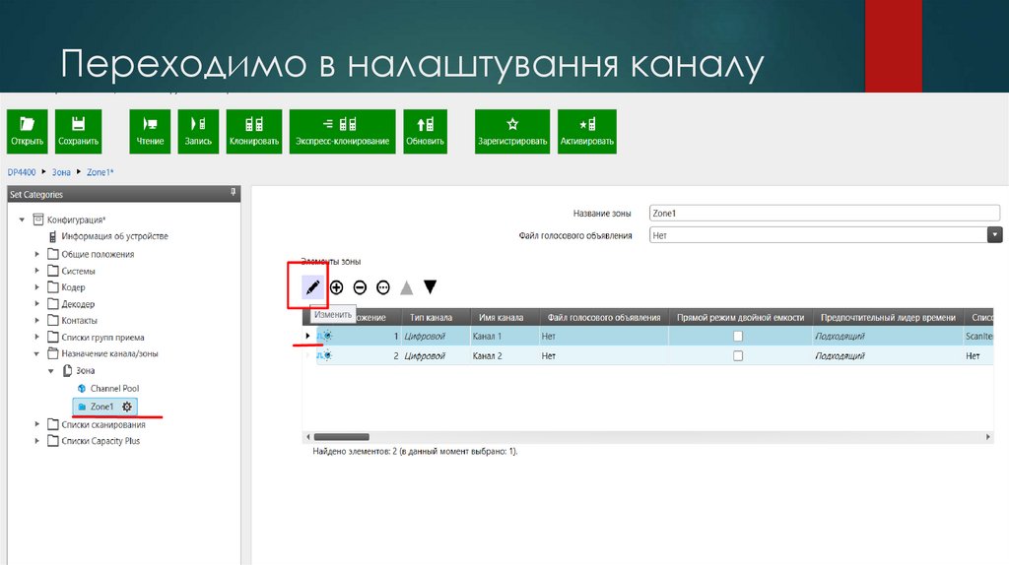Click the Открыть toolbar button
The image size is (1009, 565).
coord(27,132)
